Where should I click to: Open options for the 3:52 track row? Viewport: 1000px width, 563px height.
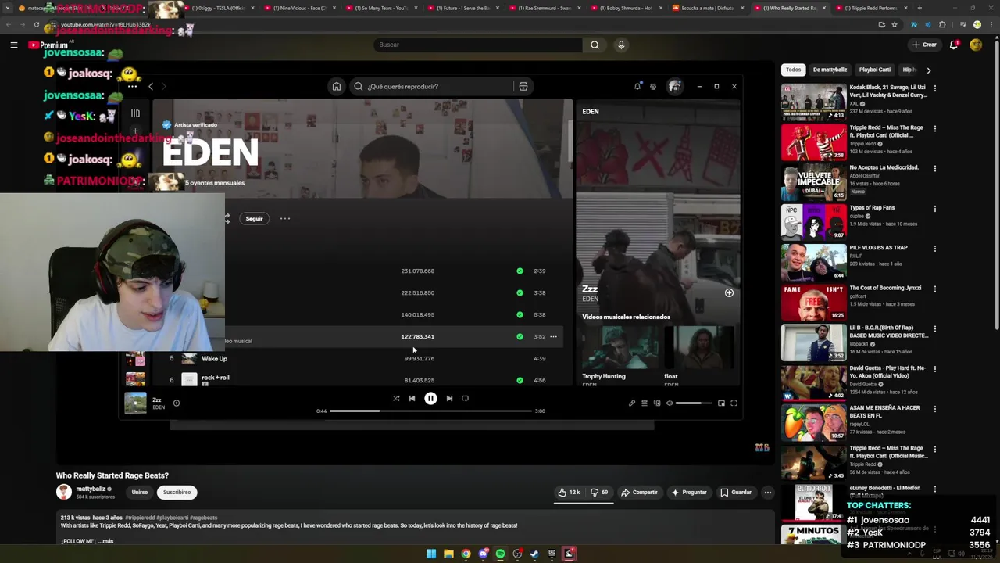click(553, 337)
